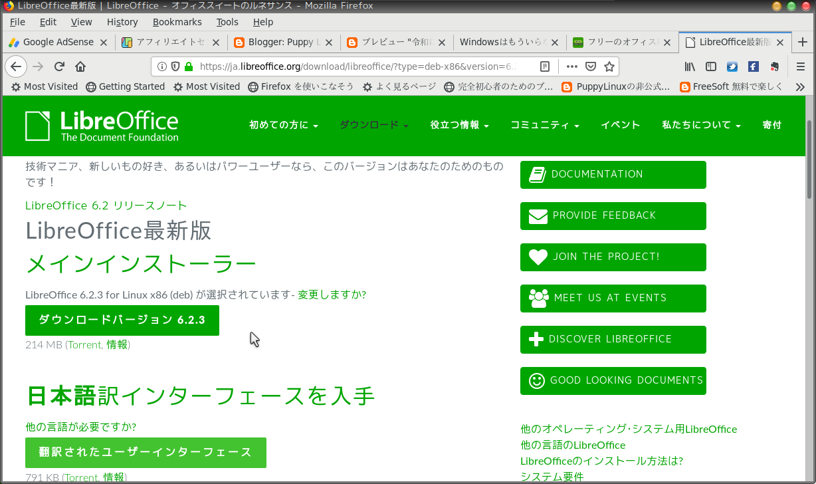Click the Evernote elephant extension icon
This screenshot has height=484, width=816.
click(774, 66)
